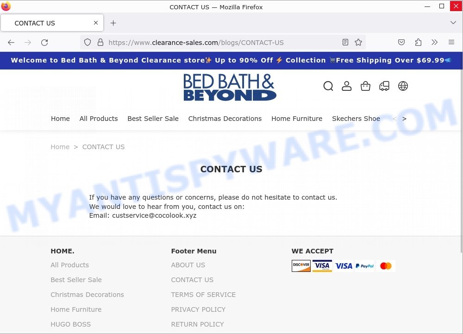Screen dimensions: 463x334
Task: Open All Products in navigation menu
Action: 99,119
